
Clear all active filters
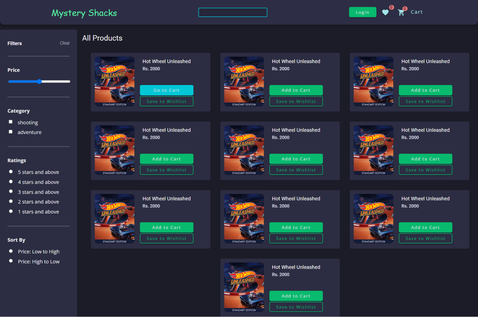[64, 43]
